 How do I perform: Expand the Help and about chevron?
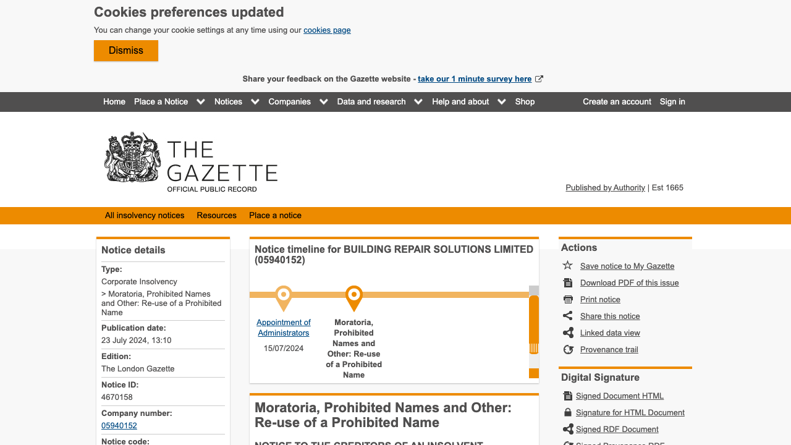click(x=501, y=102)
